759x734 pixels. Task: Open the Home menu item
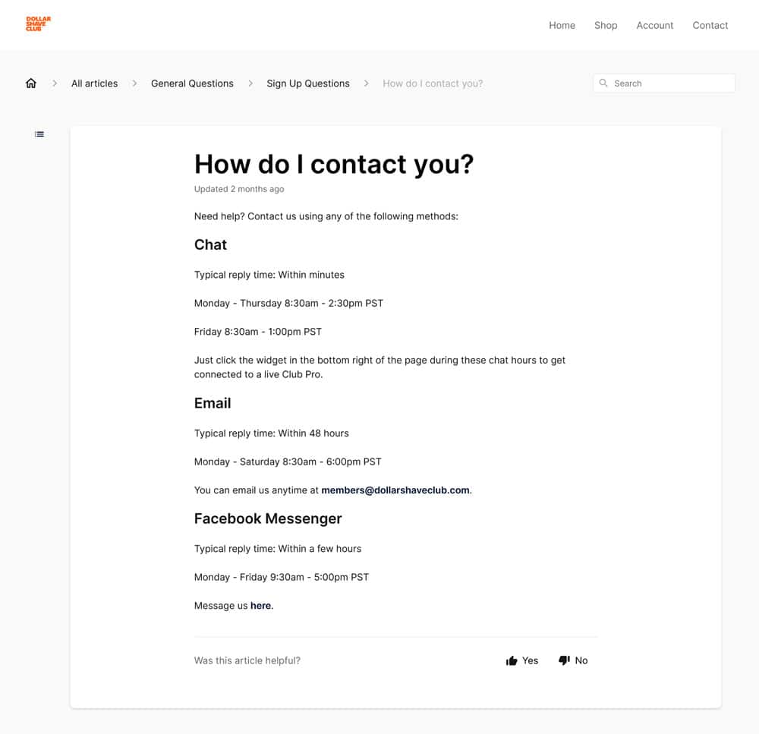click(x=562, y=25)
